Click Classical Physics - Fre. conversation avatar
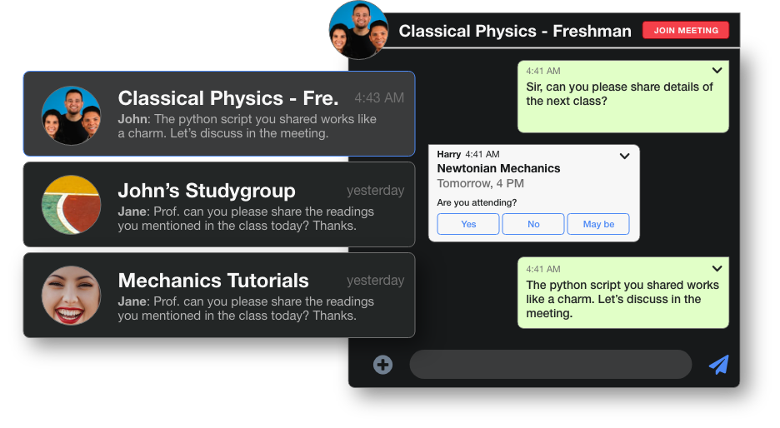This screenshot has height=428, width=780. click(x=71, y=116)
